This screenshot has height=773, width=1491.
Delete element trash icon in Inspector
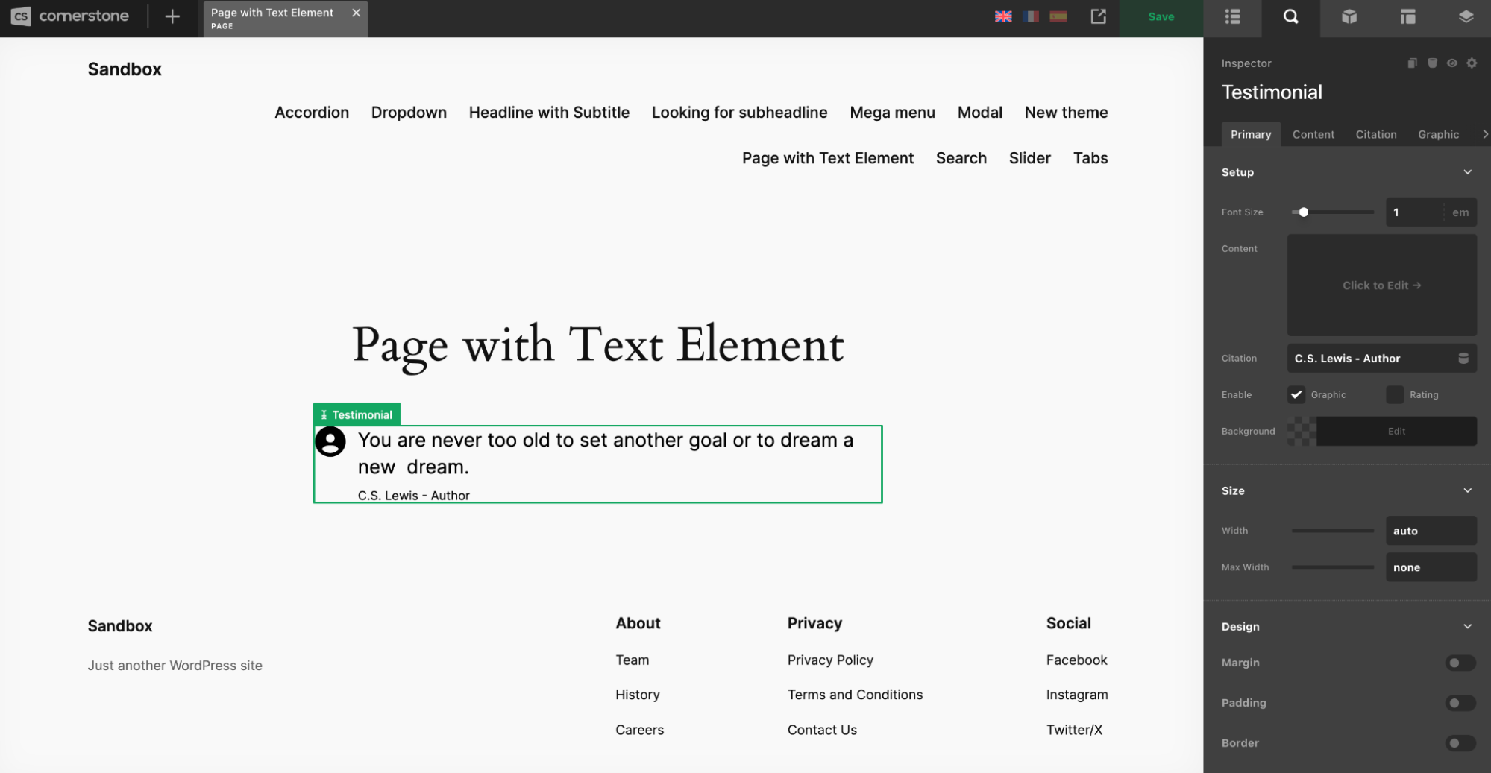tap(1432, 63)
